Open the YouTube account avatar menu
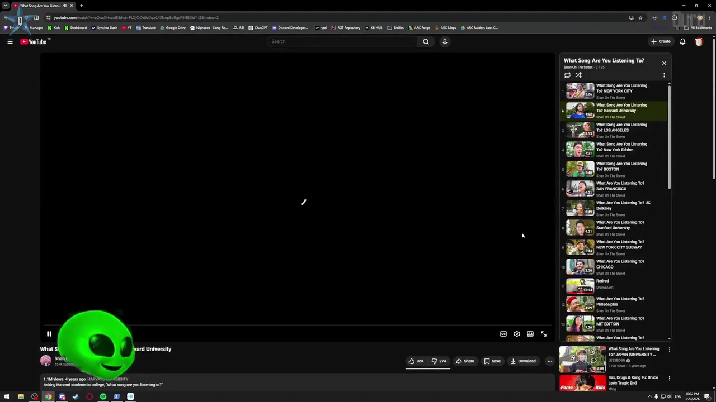This screenshot has width=716, height=402. pyautogui.click(x=699, y=41)
